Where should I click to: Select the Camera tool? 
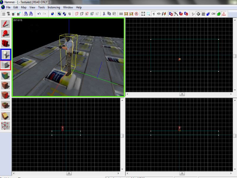tap(6, 44)
